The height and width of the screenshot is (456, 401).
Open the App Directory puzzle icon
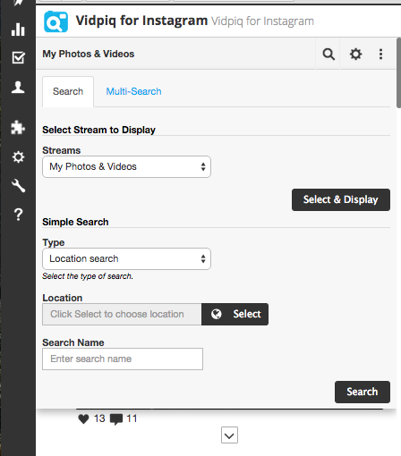click(18, 127)
